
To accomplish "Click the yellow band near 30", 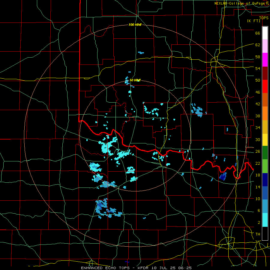I will tap(265, 140).
